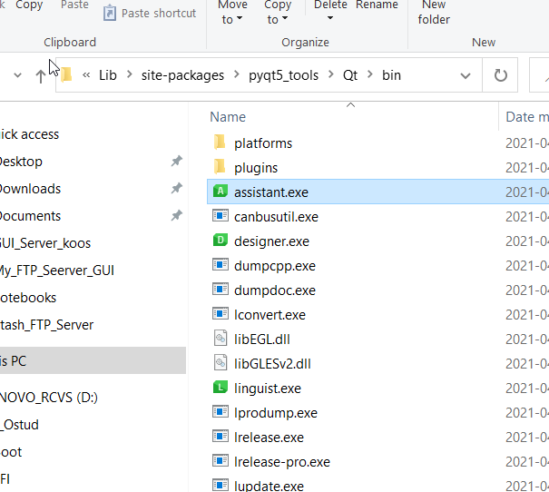This screenshot has width=549, height=492.
Task: Open GUI_Server_koos folder in sidebar
Action: 45,243
